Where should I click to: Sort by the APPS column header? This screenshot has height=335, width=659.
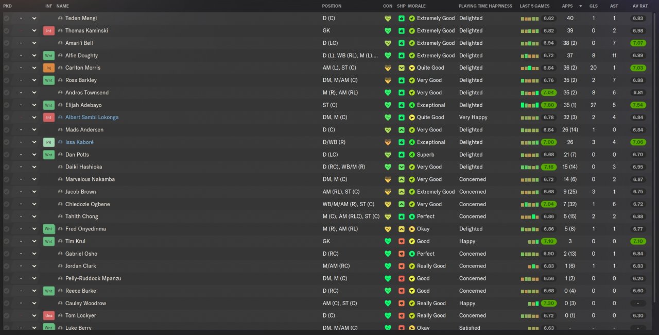tap(567, 6)
